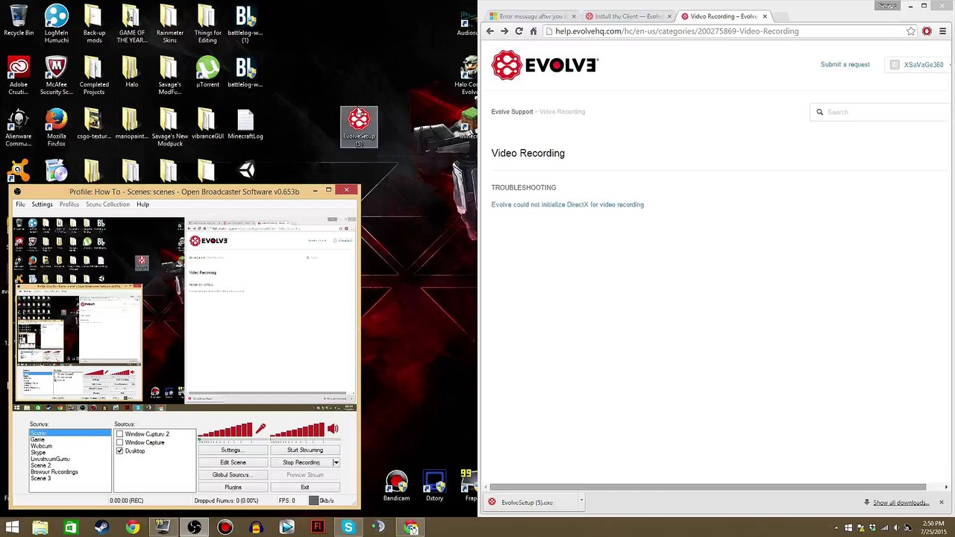Open File Explorer from the taskbar
This screenshot has width=955, height=537.
(40, 528)
